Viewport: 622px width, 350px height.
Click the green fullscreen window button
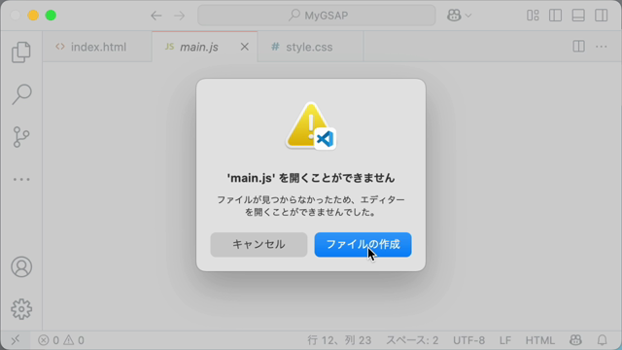[51, 16]
